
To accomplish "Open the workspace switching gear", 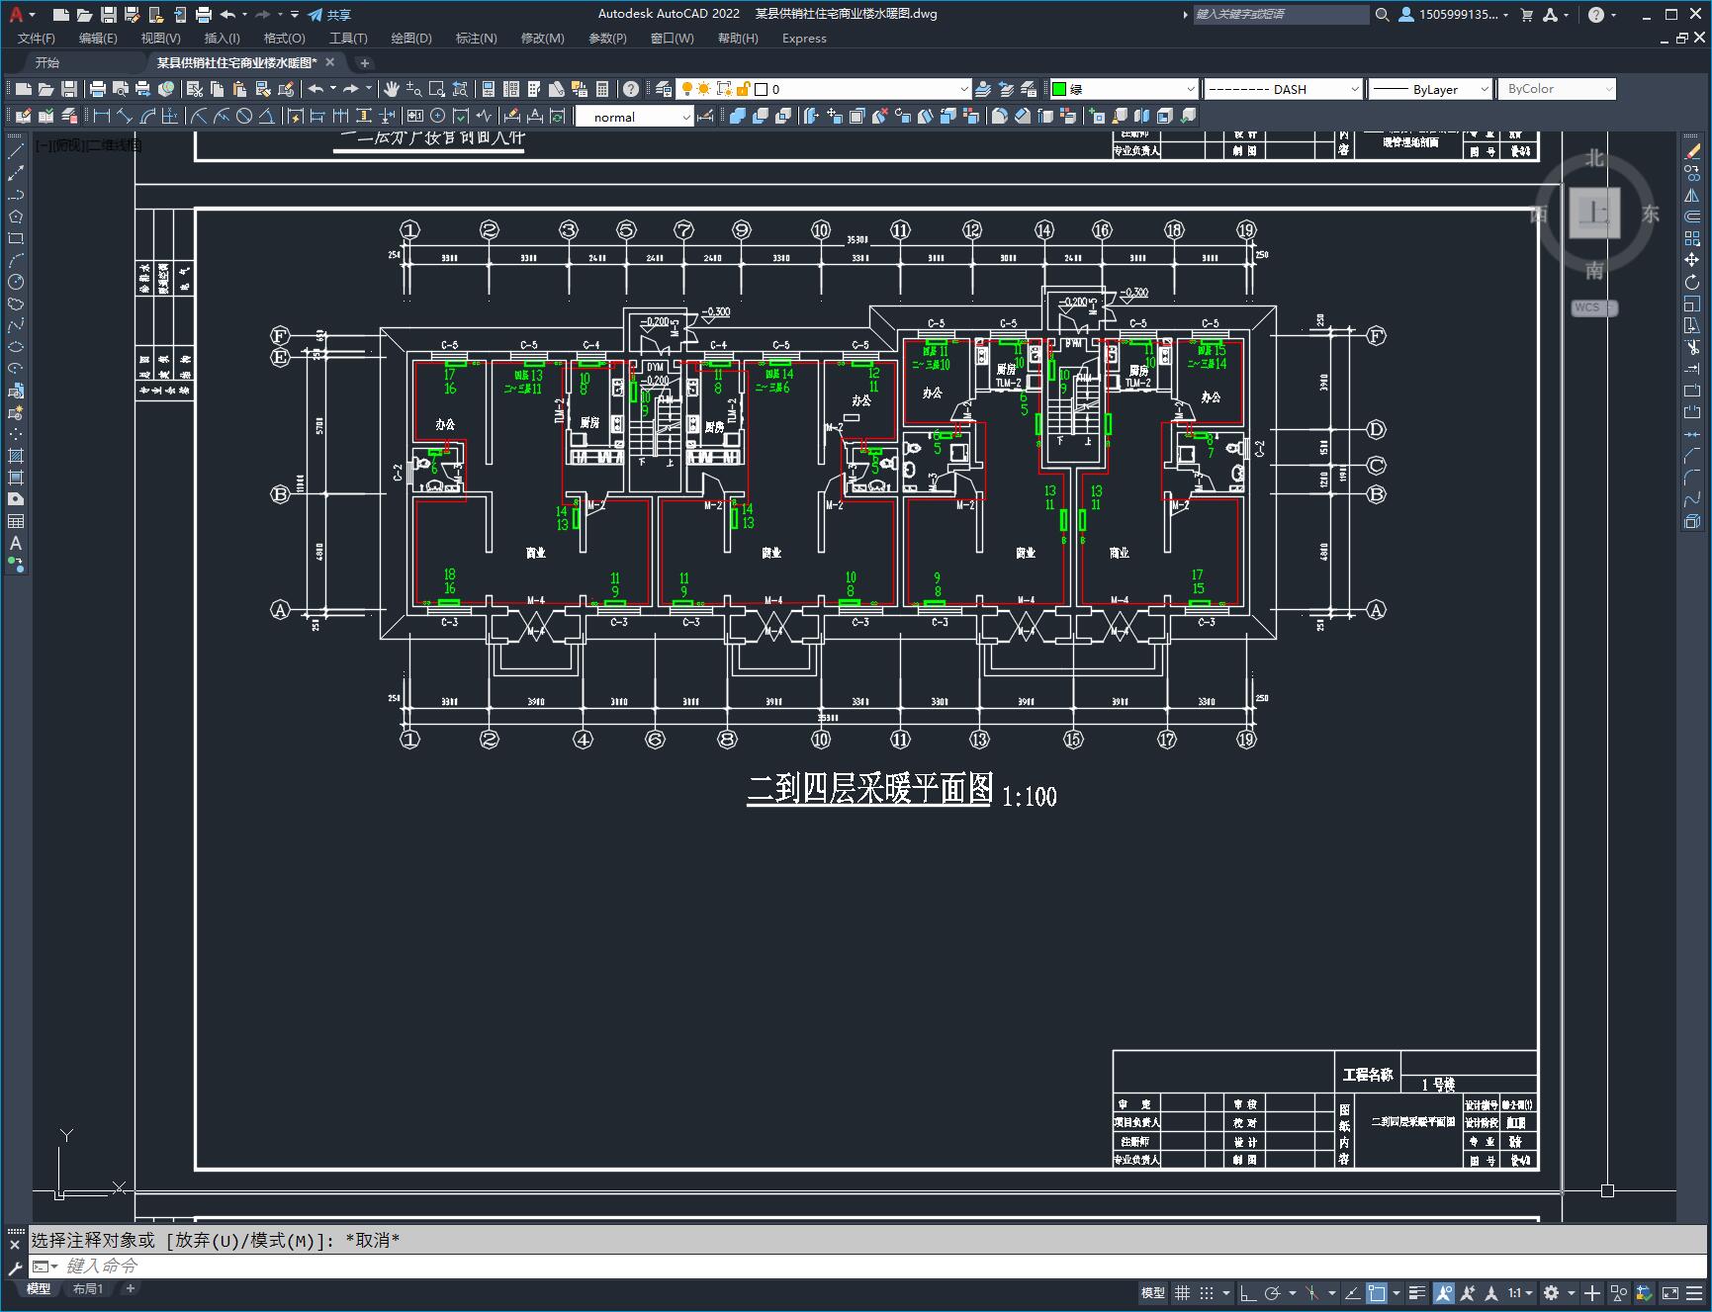I will click(1551, 1293).
